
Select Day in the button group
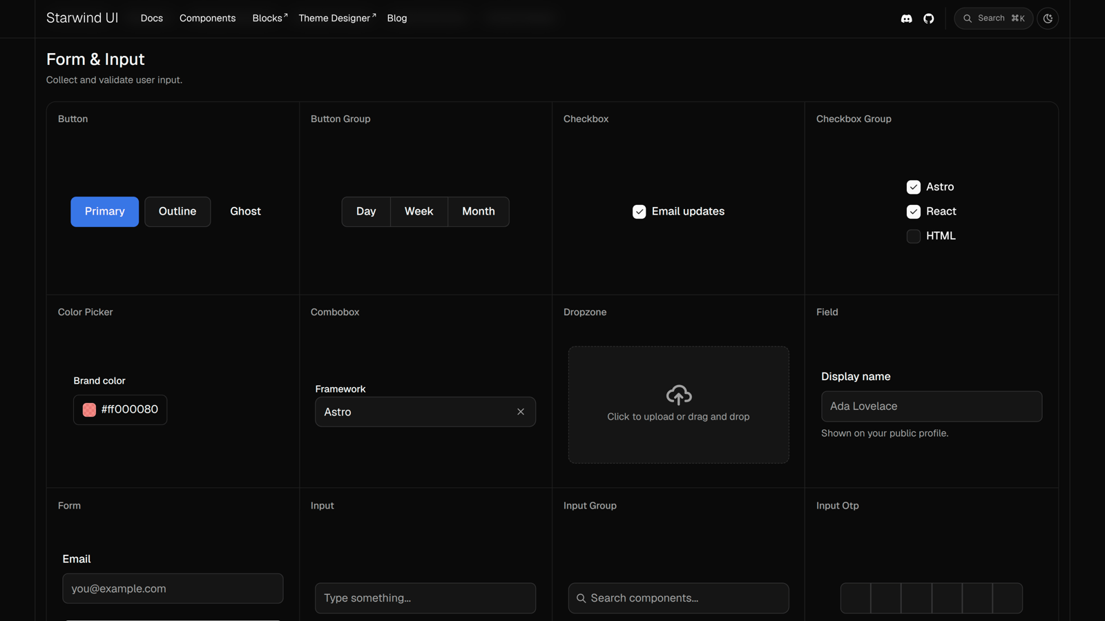tap(366, 212)
